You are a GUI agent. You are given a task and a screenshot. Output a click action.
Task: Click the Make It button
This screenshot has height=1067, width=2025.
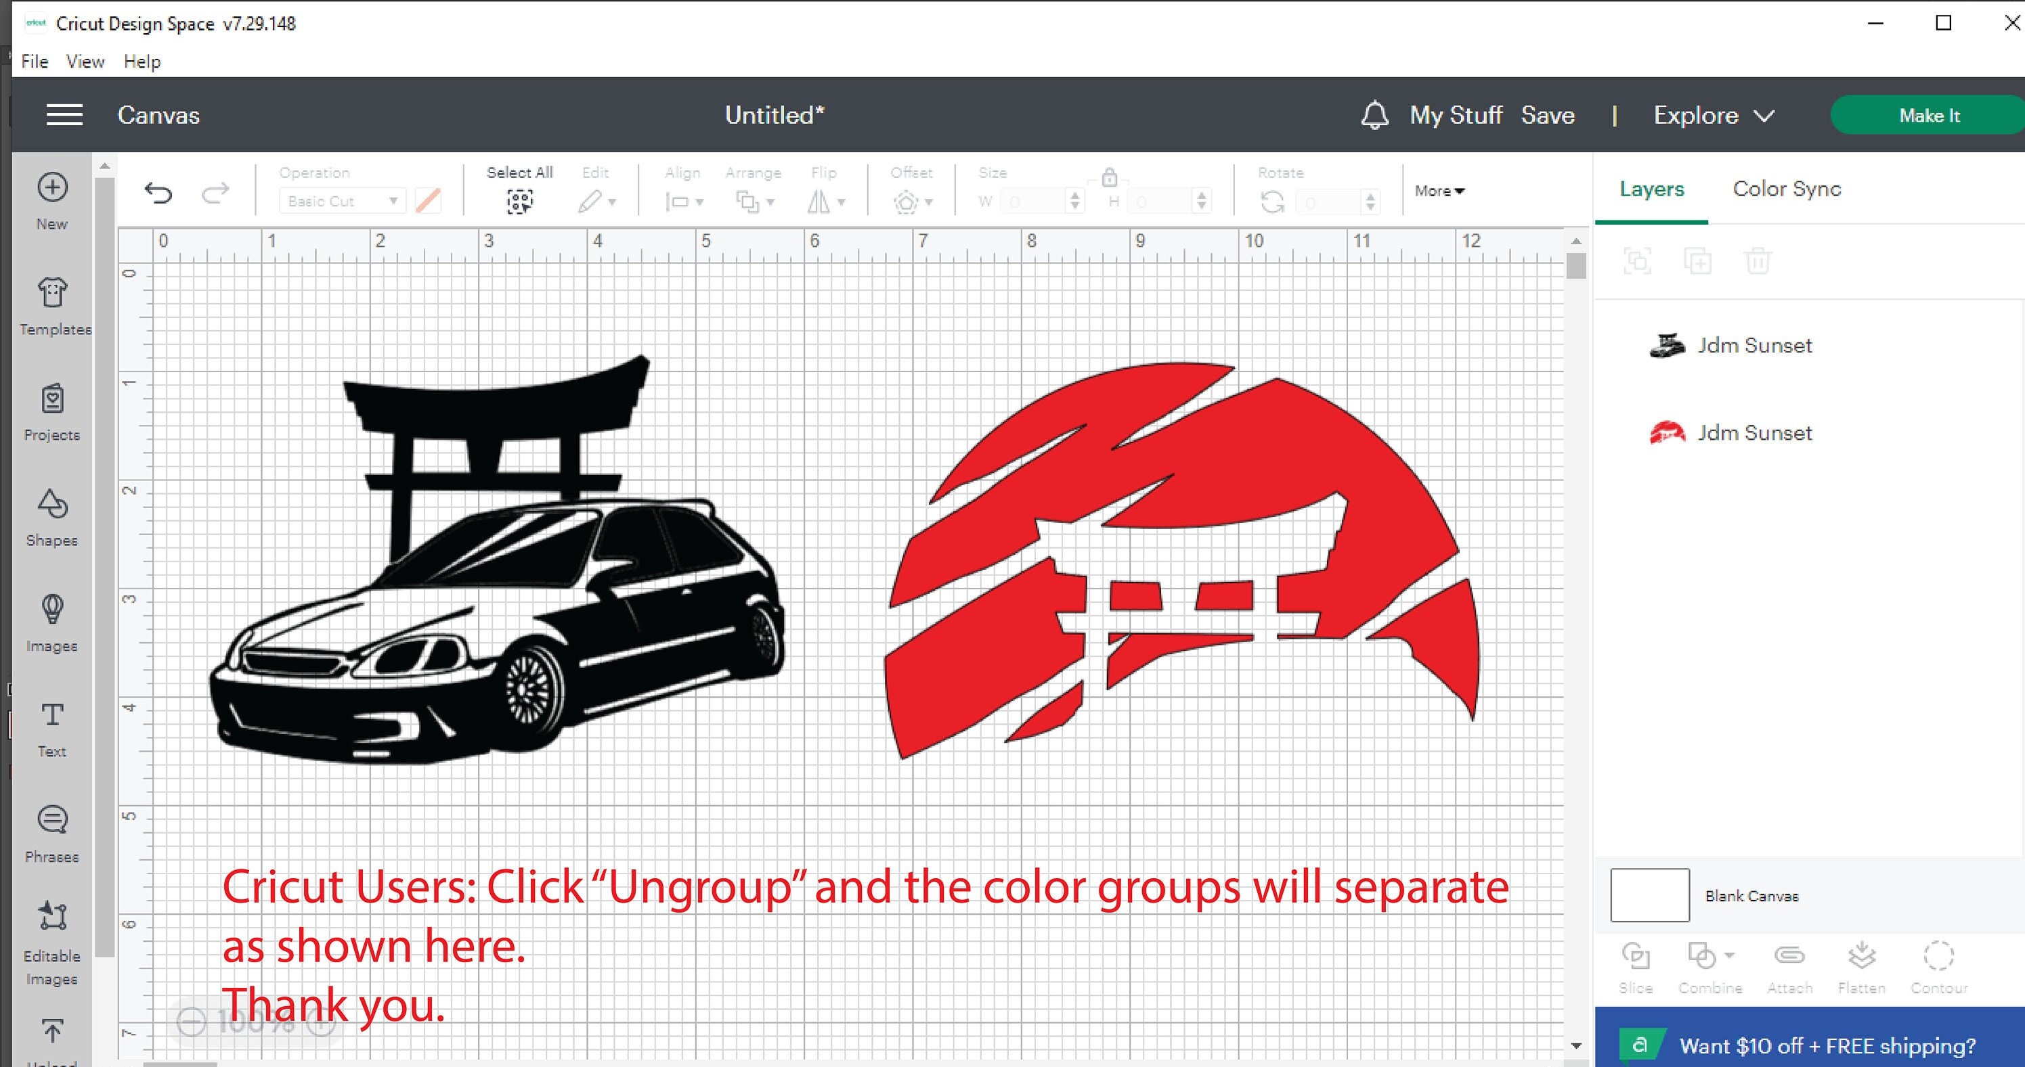pos(1928,116)
